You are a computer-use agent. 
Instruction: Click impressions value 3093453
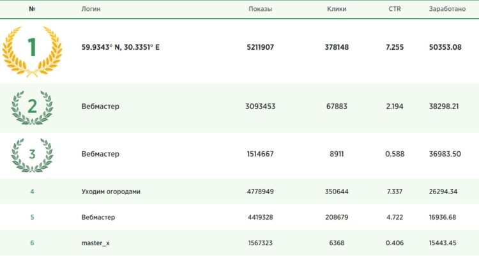click(x=260, y=107)
